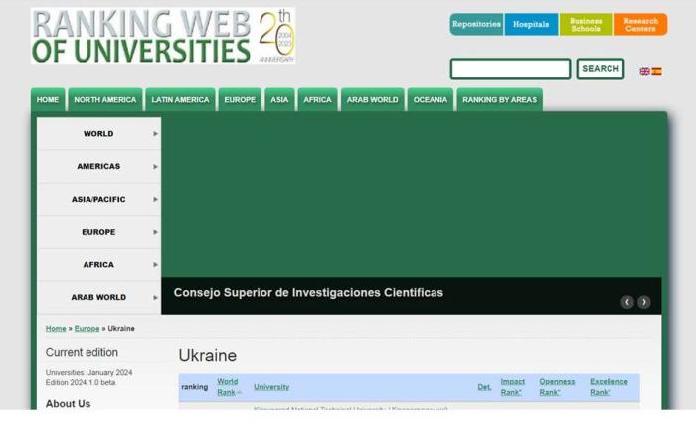
Task: Click the Europe breadcrumb link
Action: (87, 328)
